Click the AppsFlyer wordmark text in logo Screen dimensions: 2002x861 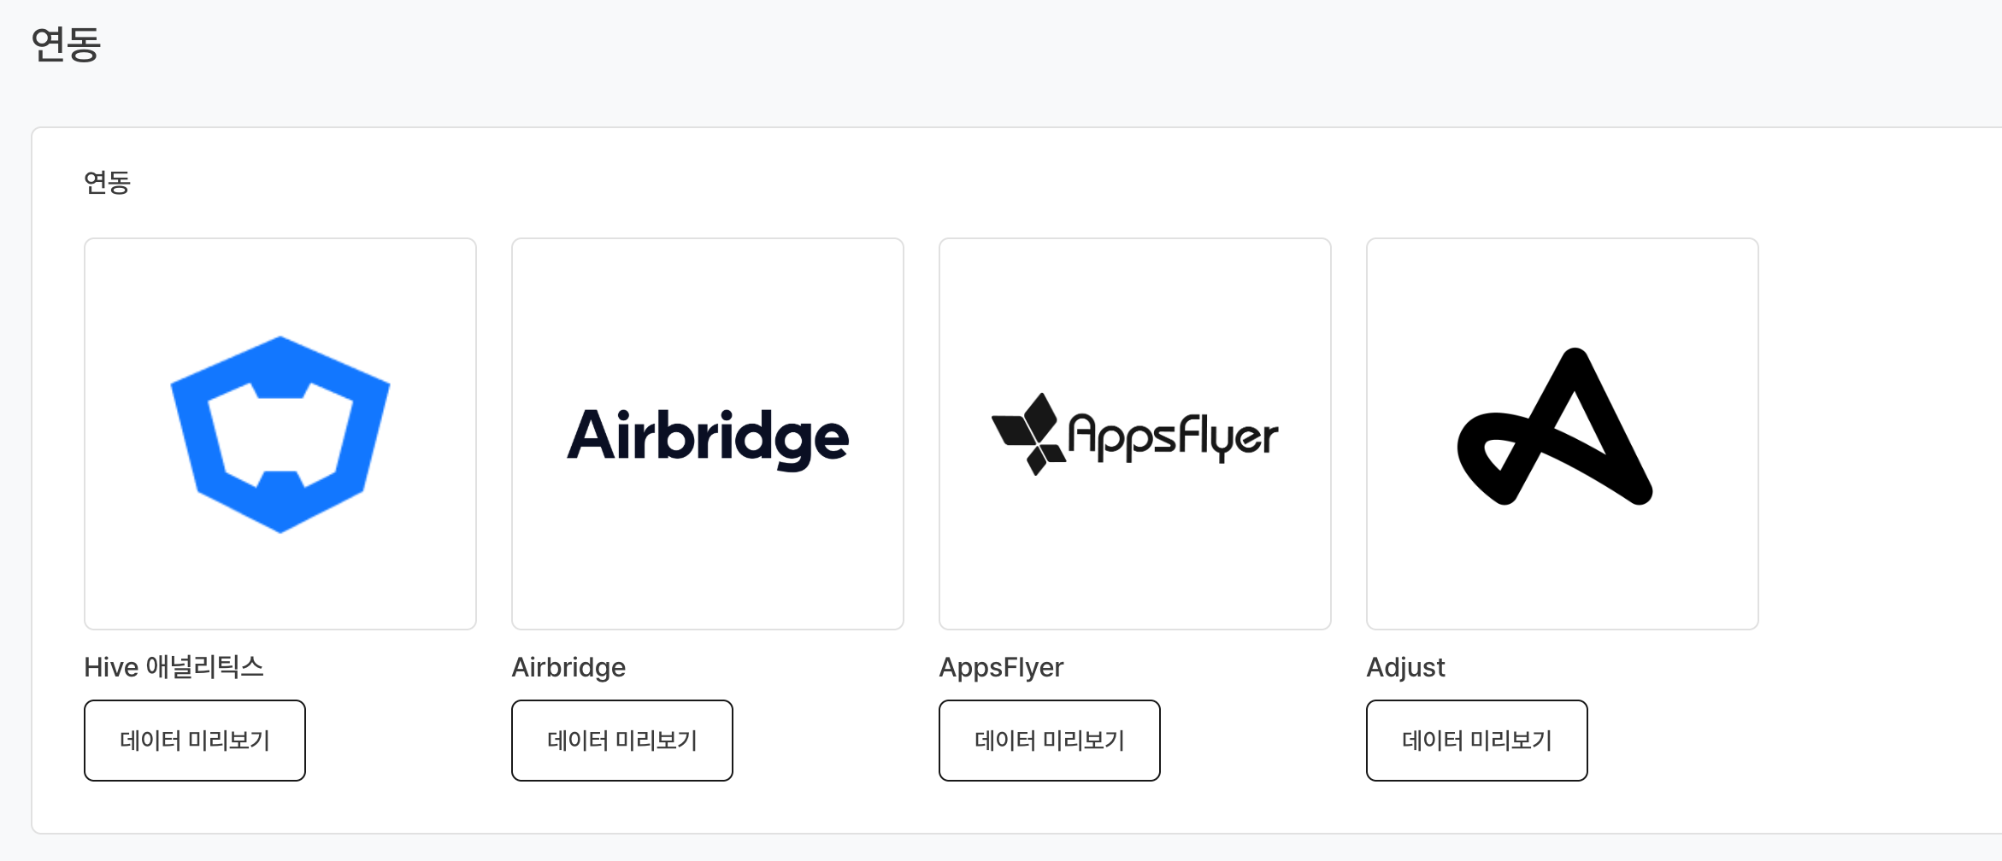tap(1173, 436)
